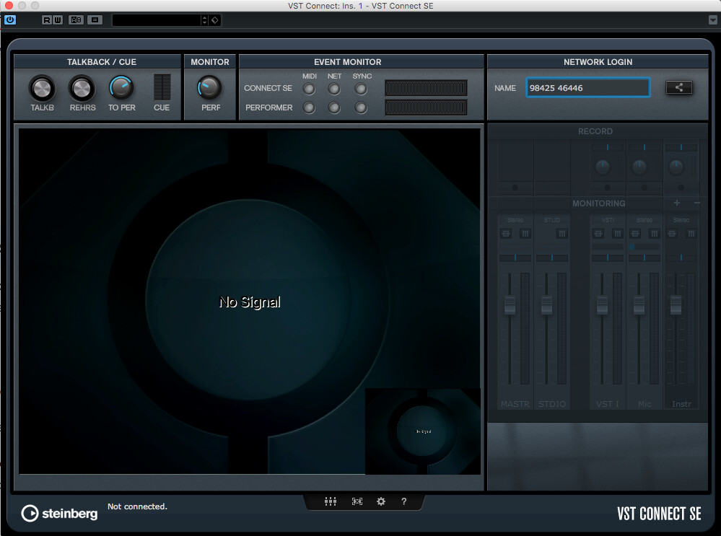The height and width of the screenshot is (536, 721).
Task: Open the preset name dropdown field
Action: (x=157, y=20)
